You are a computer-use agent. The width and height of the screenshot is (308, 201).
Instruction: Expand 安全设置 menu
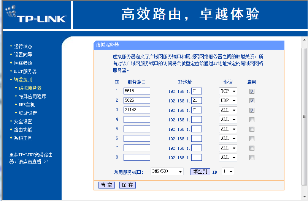coord(23,121)
